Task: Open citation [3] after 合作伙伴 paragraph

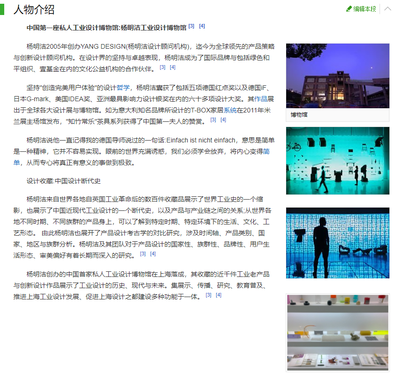Action: pos(162,67)
